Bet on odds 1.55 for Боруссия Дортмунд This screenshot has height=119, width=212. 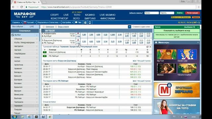click(x=84, y=42)
